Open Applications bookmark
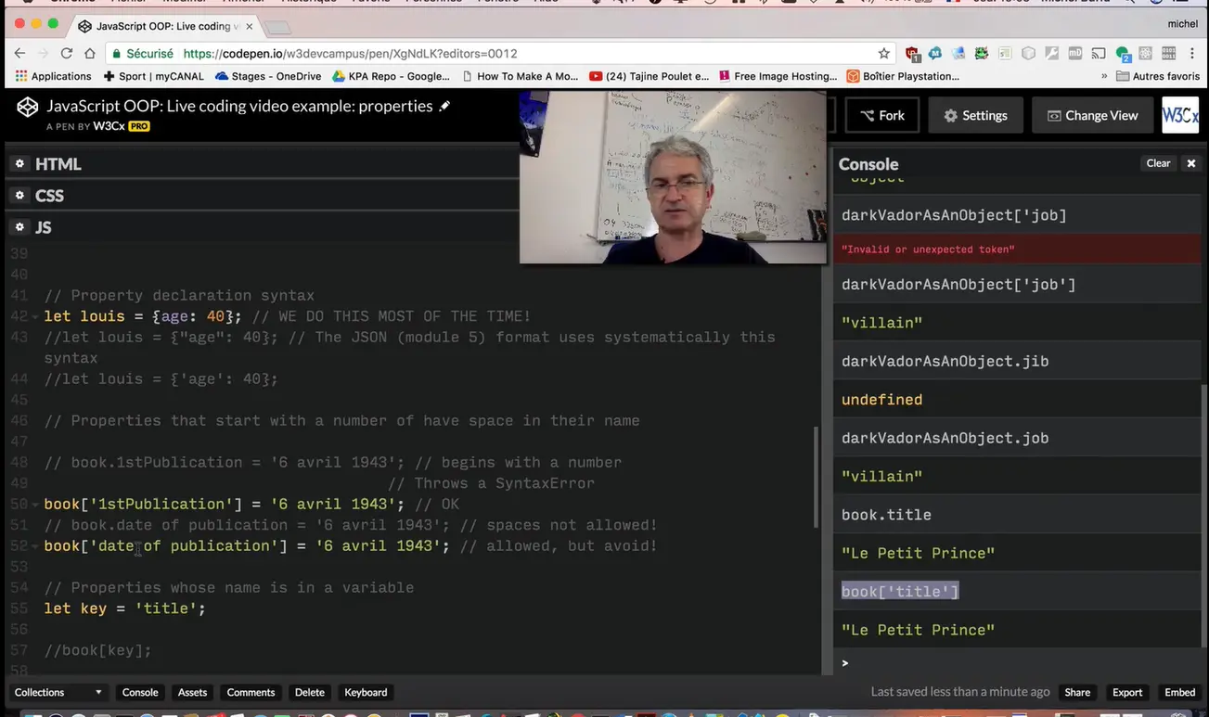Screen dimensions: 1209x717 [53, 77]
